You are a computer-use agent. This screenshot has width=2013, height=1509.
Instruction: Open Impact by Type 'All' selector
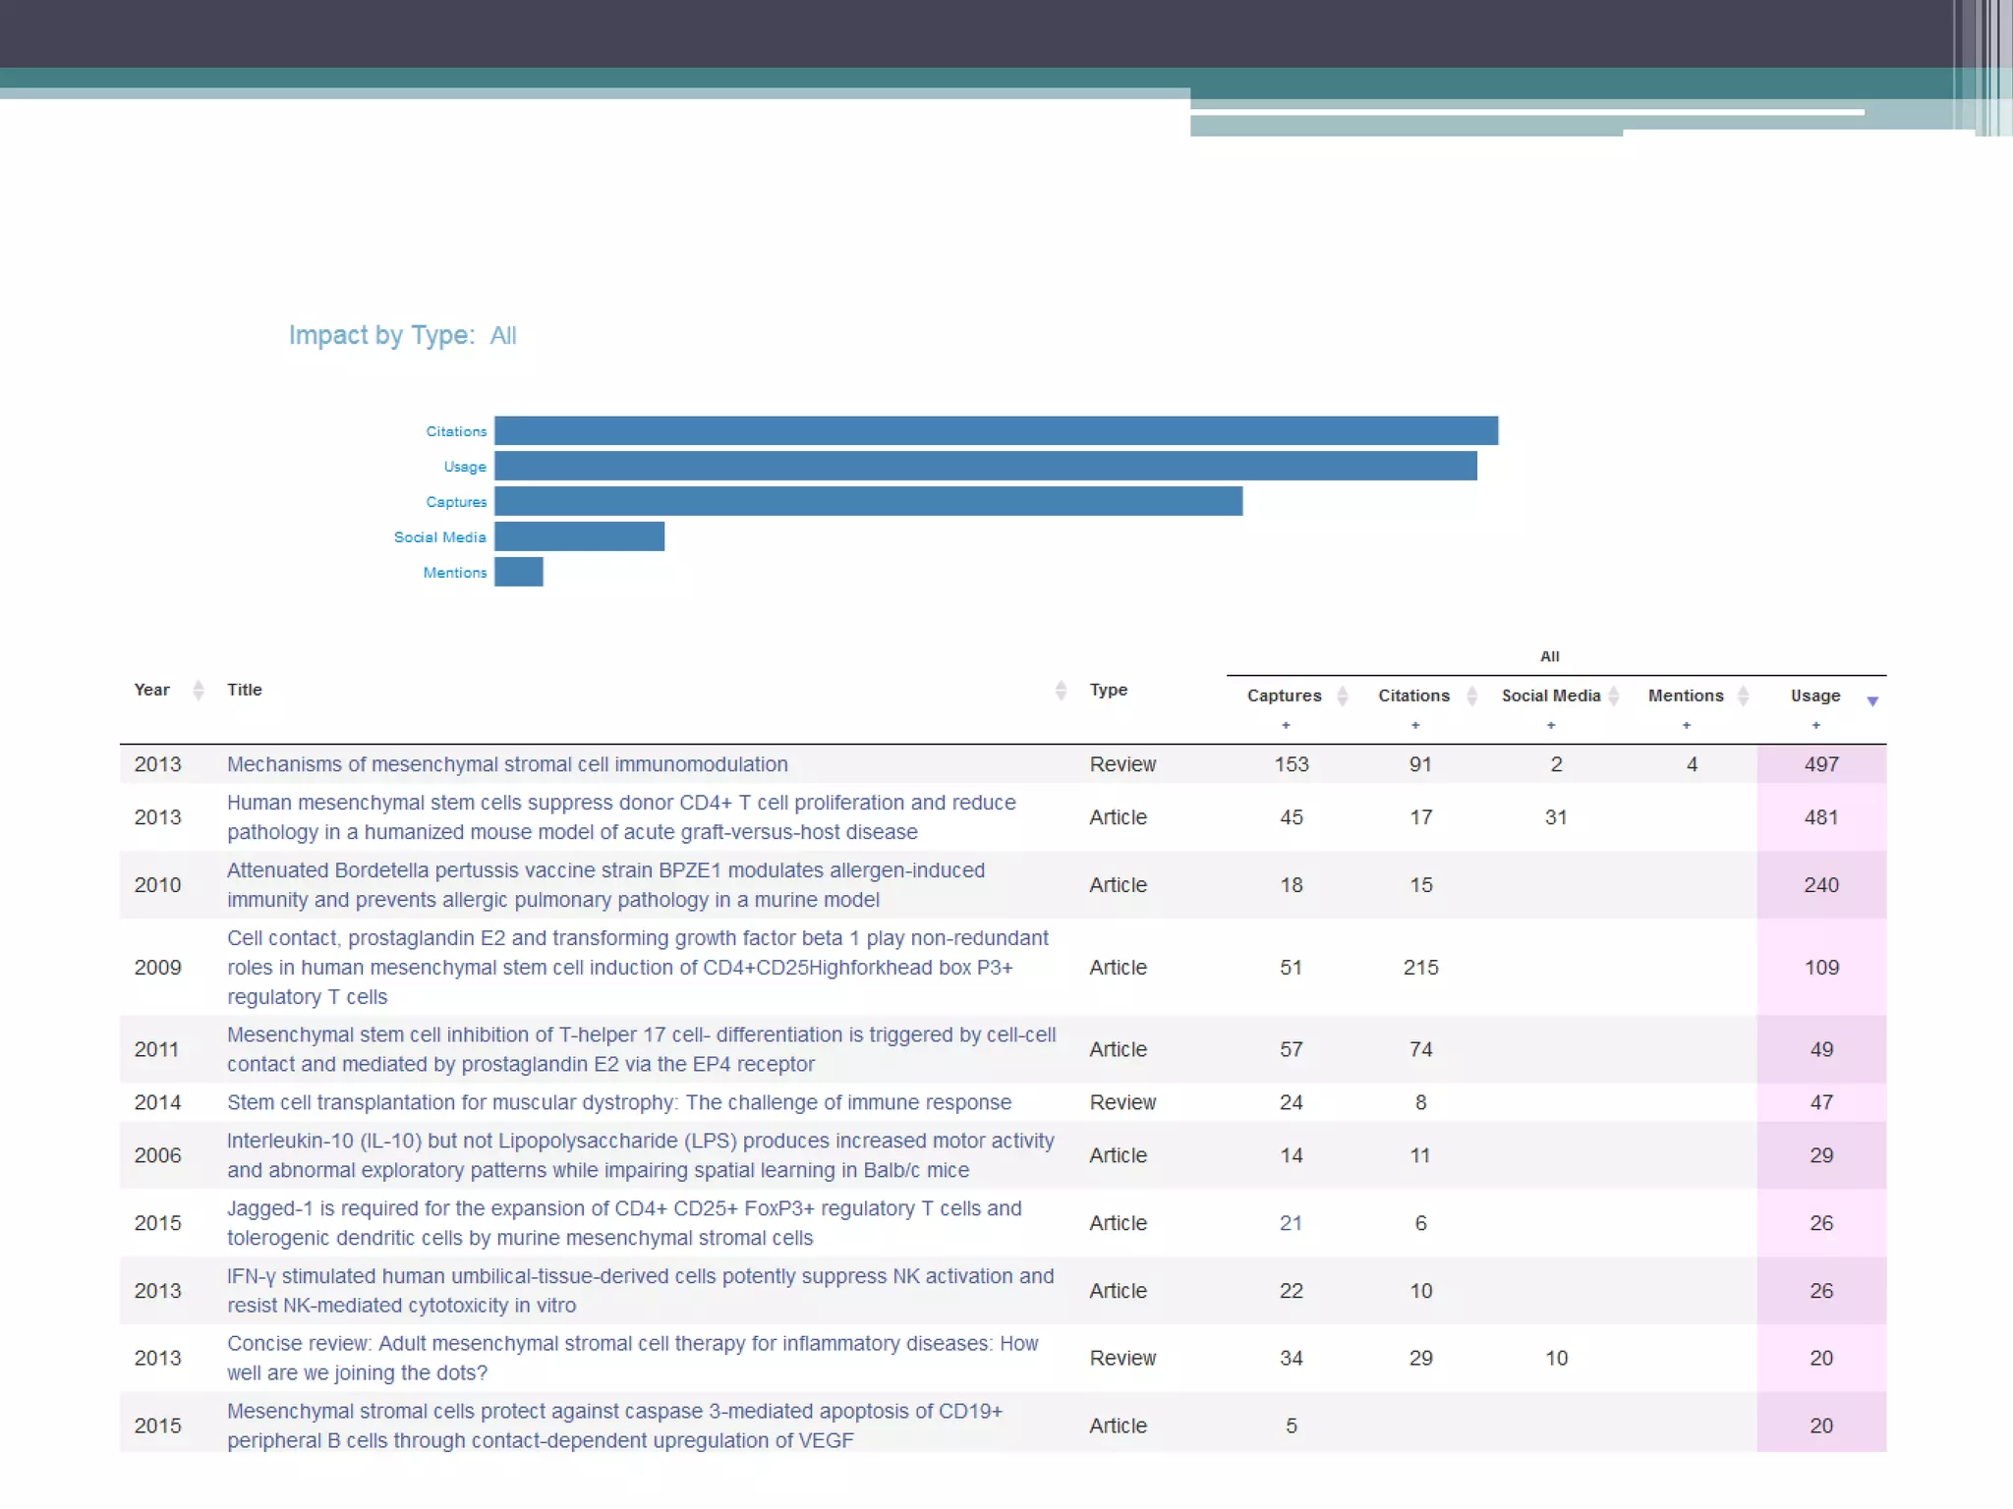(503, 336)
